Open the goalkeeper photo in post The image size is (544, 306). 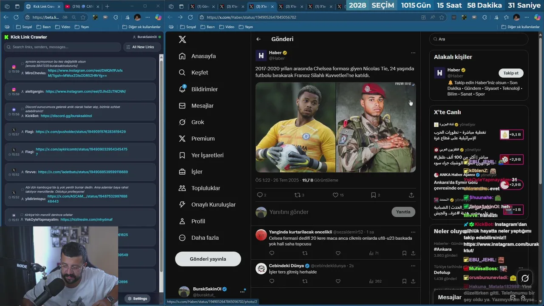click(x=295, y=127)
